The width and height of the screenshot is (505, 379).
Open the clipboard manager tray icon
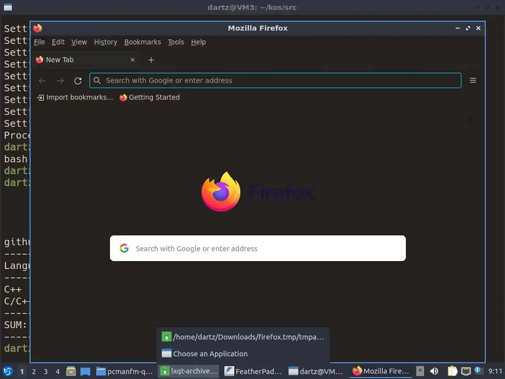point(452,371)
